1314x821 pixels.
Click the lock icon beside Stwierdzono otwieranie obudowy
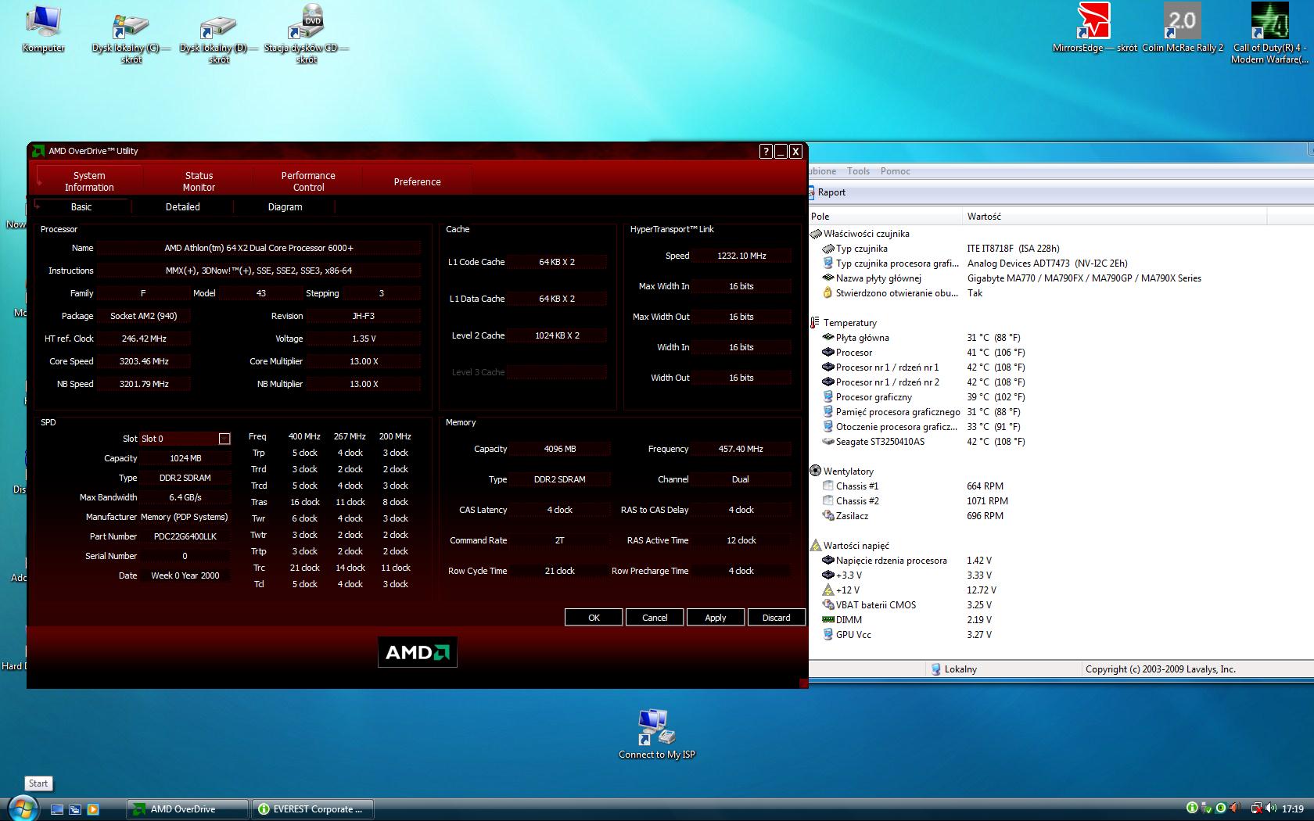click(x=828, y=292)
